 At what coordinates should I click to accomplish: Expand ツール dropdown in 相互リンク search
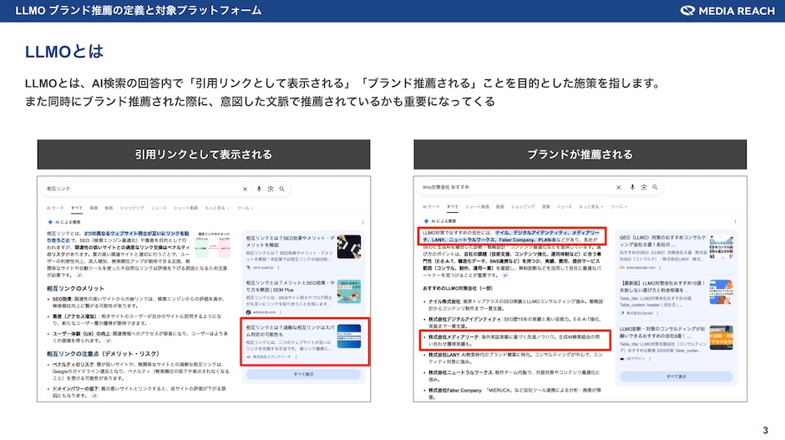tap(246, 208)
